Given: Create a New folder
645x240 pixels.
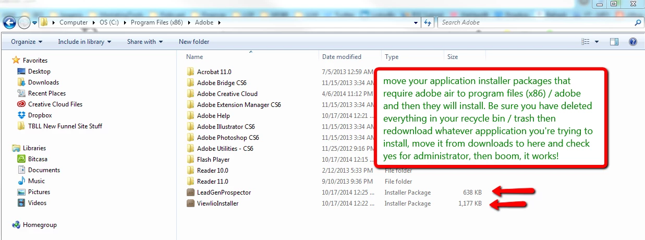Looking at the screenshot, I should pos(194,42).
